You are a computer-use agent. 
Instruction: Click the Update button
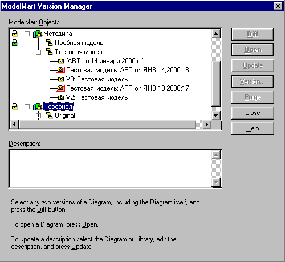click(253, 65)
